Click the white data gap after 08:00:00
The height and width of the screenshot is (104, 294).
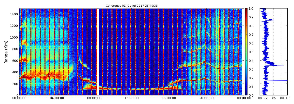click(x=98, y=52)
